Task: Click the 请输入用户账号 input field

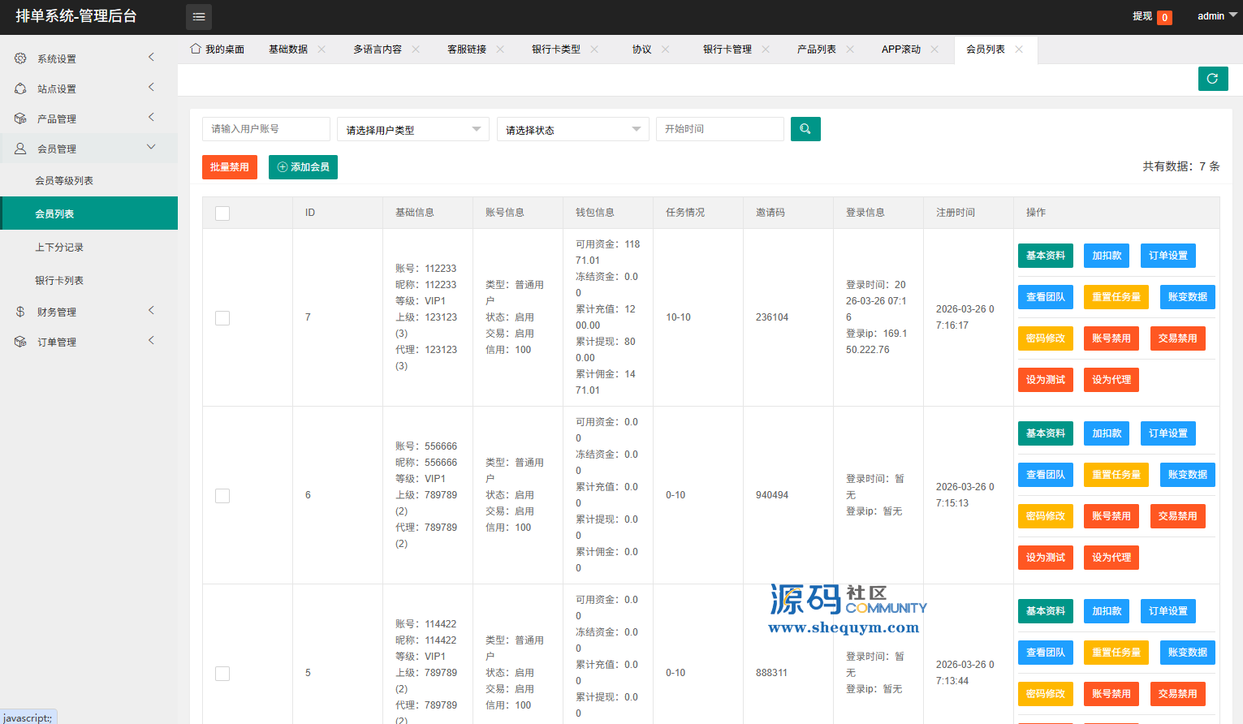Action: point(265,129)
